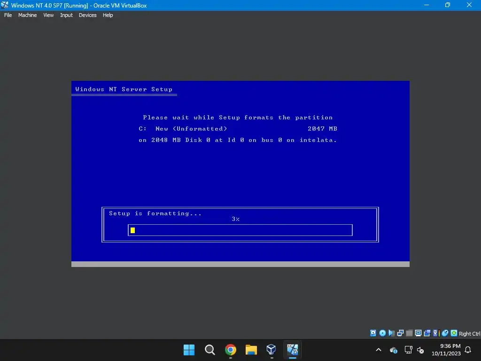The width and height of the screenshot is (481, 361).
Task: Close the VirtualBox VM window
Action: pos(469,5)
